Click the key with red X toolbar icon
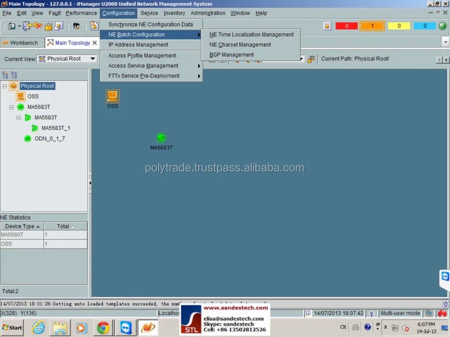The width and height of the screenshot is (450, 337). click(x=38, y=26)
